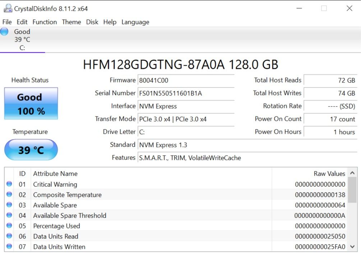Click the blue status circle for Critical Warning
Image resolution: width=361 pixels, height=256 pixels.
click(9, 184)
